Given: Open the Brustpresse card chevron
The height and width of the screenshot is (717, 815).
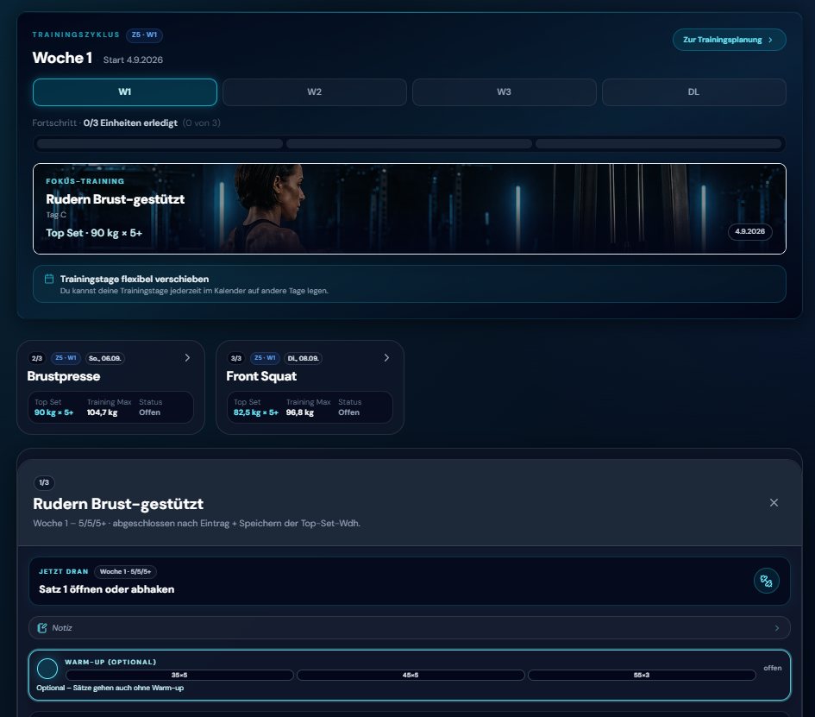Looking at the screenshot, I should point(188,358).
